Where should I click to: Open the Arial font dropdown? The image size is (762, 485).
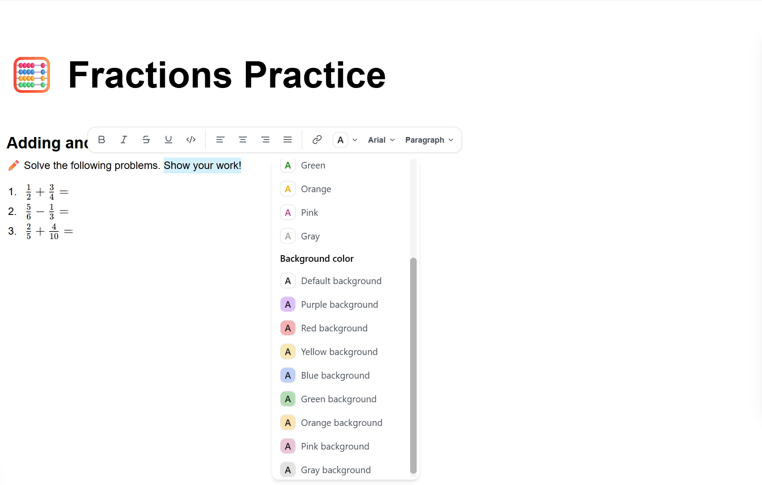(381, 140)
